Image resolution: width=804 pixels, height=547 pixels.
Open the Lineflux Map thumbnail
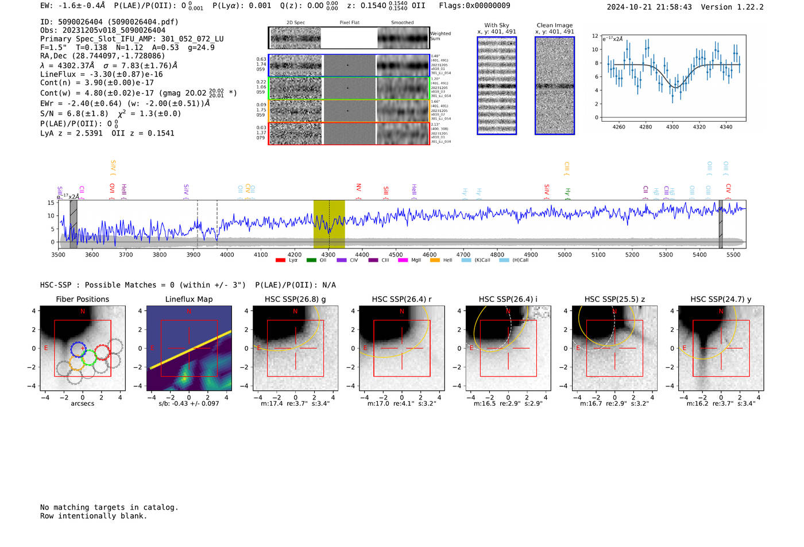[189, 348]
